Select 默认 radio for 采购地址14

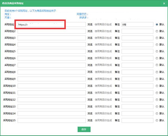coord(157,113)
